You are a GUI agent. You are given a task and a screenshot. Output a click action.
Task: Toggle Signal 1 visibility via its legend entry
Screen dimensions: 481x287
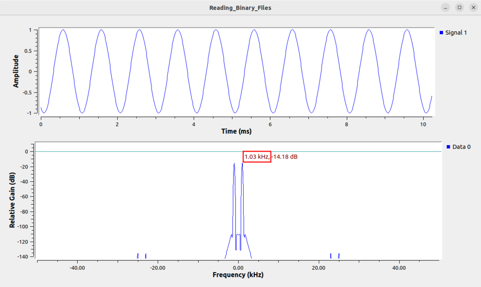pos(456,32)
